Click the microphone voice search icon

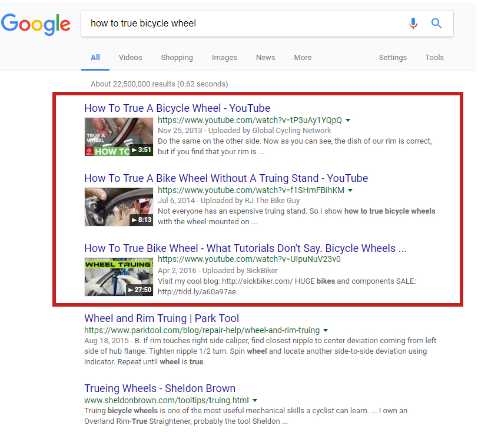[413, 24]
